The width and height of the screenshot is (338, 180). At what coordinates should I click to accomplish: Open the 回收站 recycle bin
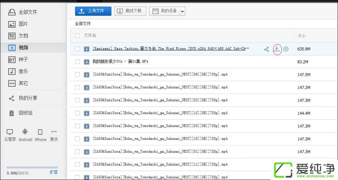pyautogui.click(x=25, y=113)
